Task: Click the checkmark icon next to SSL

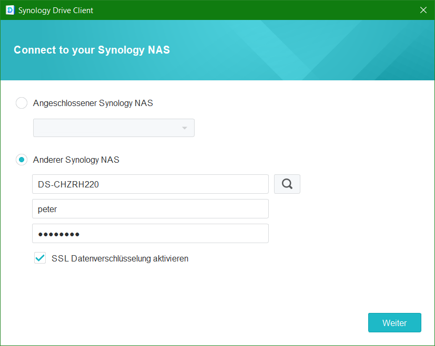Action: pos(40,258)
